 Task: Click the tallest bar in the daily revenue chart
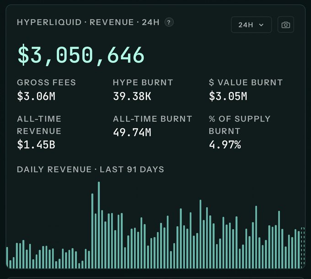tap(99, 225)
